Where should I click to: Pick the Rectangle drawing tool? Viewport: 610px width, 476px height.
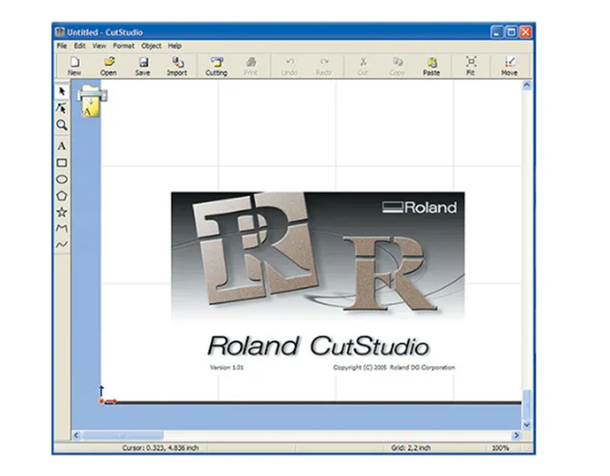tap(62, 163)
